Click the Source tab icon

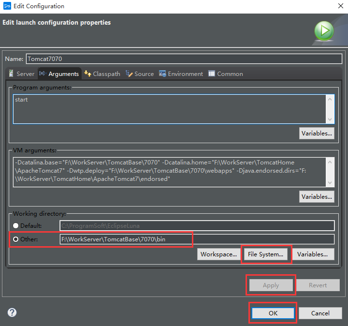(129, 74)
